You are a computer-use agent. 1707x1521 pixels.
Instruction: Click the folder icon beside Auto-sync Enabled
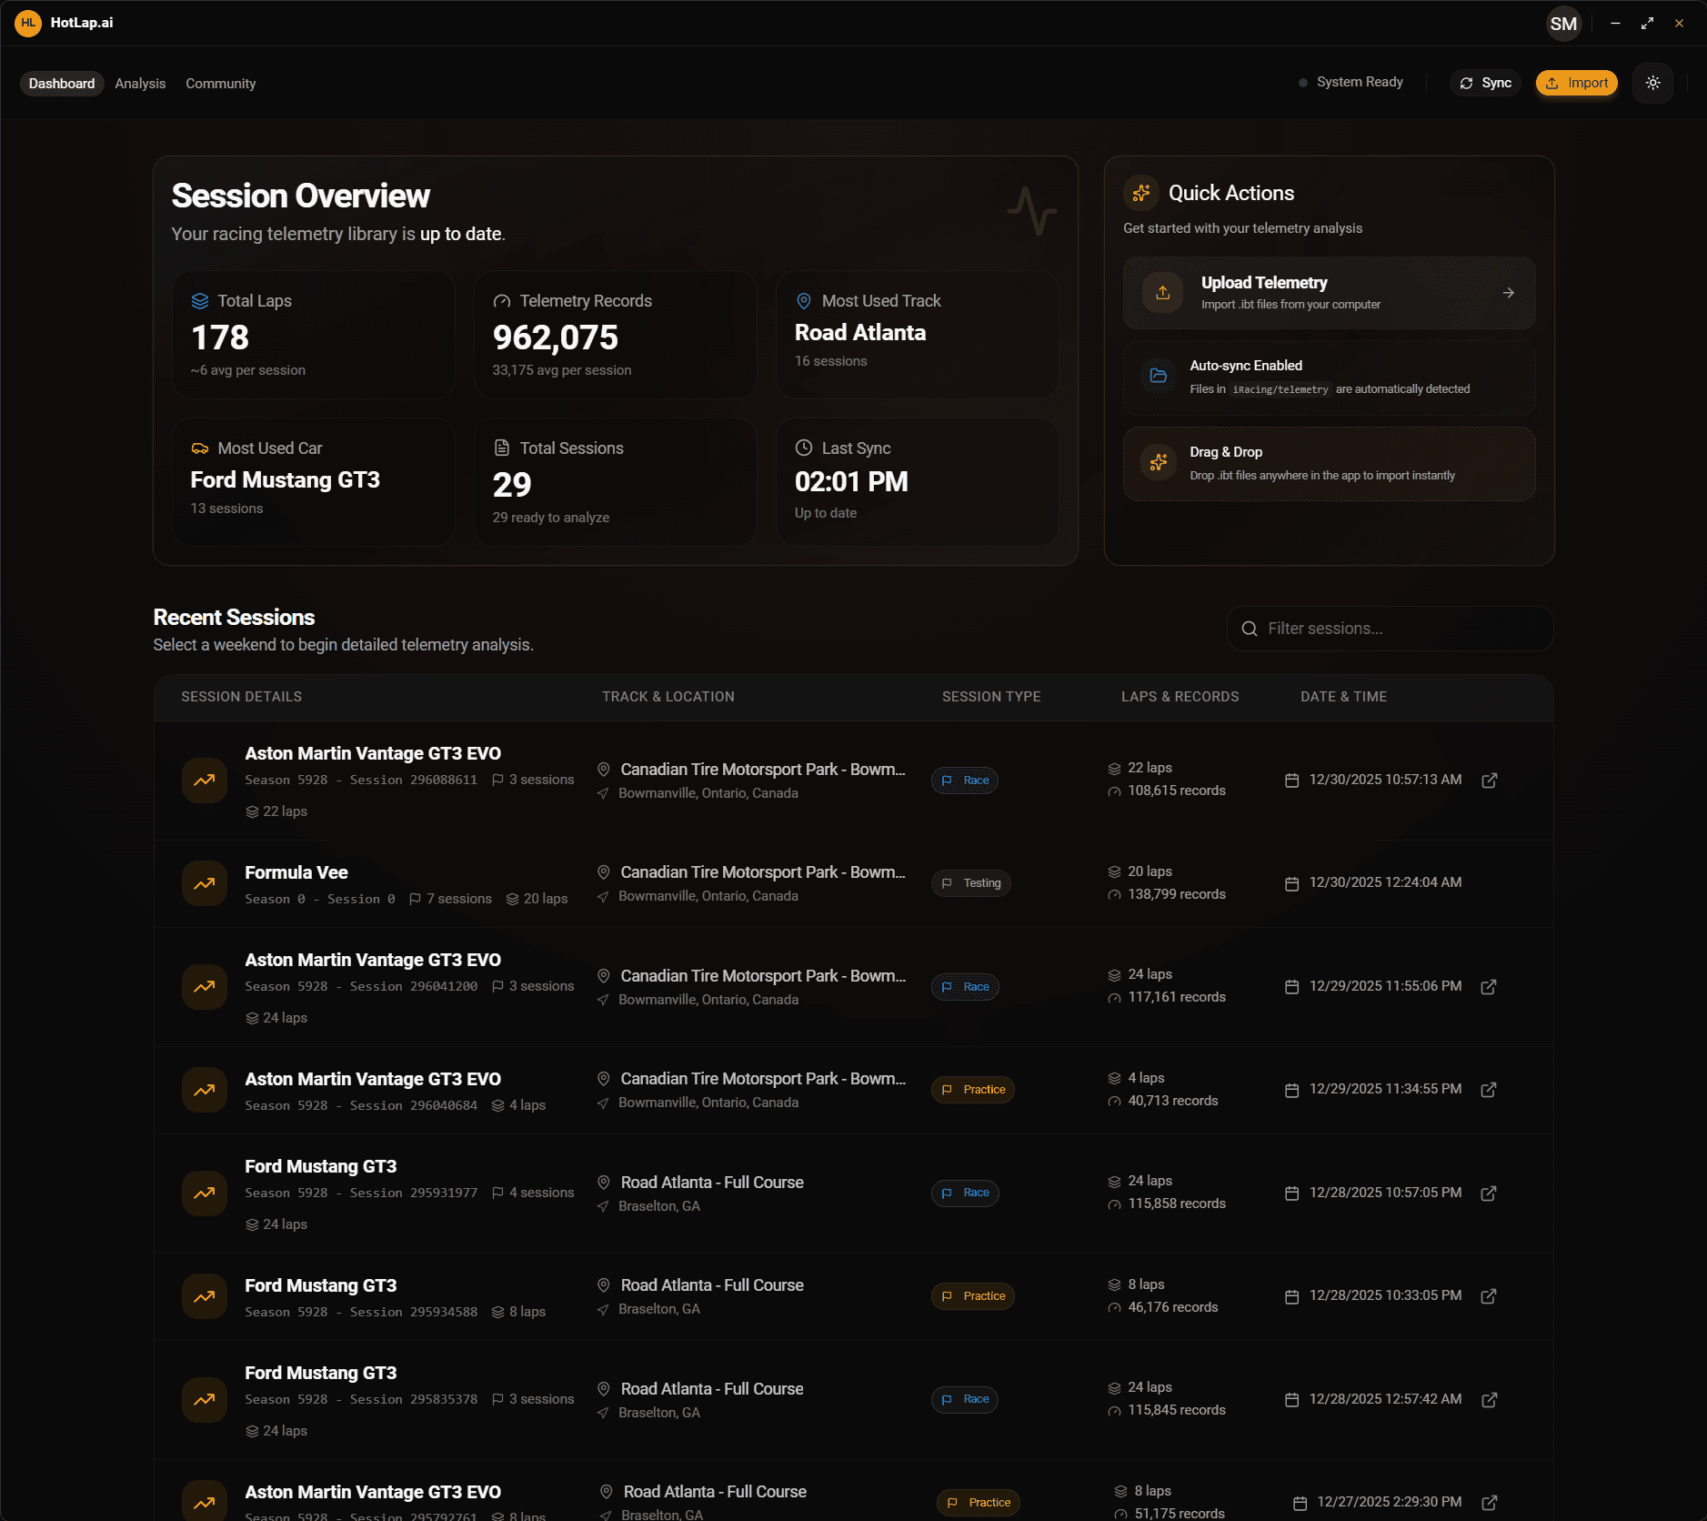pos(1159,376)
